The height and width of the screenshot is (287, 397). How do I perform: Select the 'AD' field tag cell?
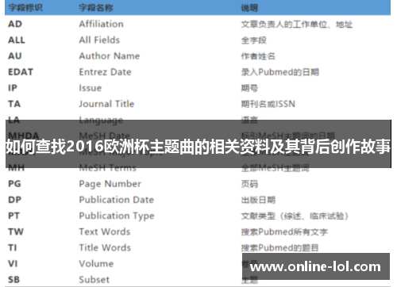15,24
